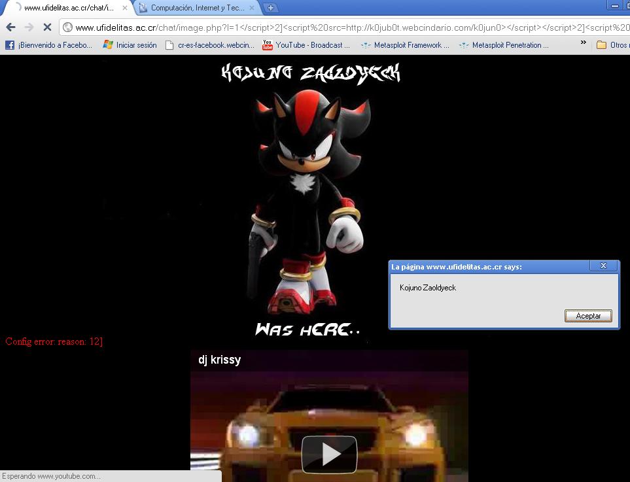Minimize the browser window
The height and width of the screenshot is (482, 630).
click(615, 6)
